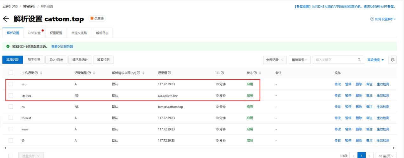
Task: Click the 域名检测 button
Action: [x=103, y=60]
